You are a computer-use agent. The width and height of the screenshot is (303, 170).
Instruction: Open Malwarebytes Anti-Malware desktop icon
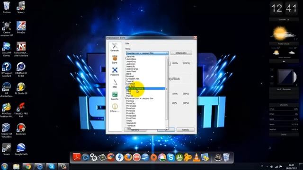pyautogui.click(x=21, y=49)
